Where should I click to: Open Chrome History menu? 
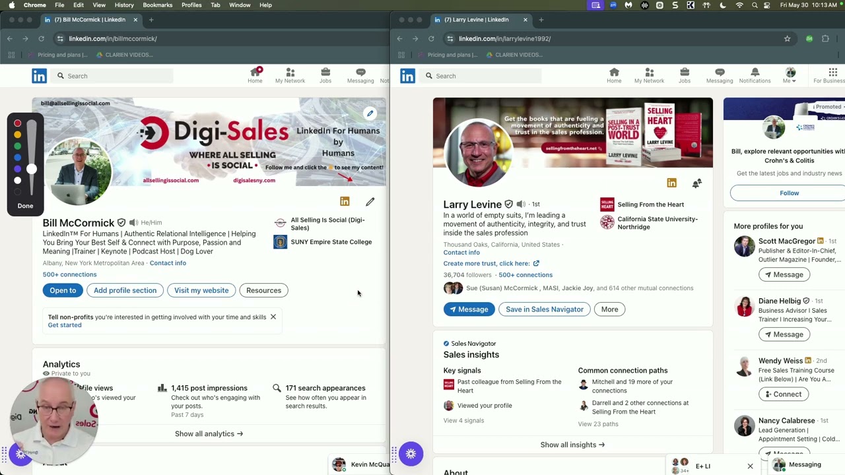[124, 5]
